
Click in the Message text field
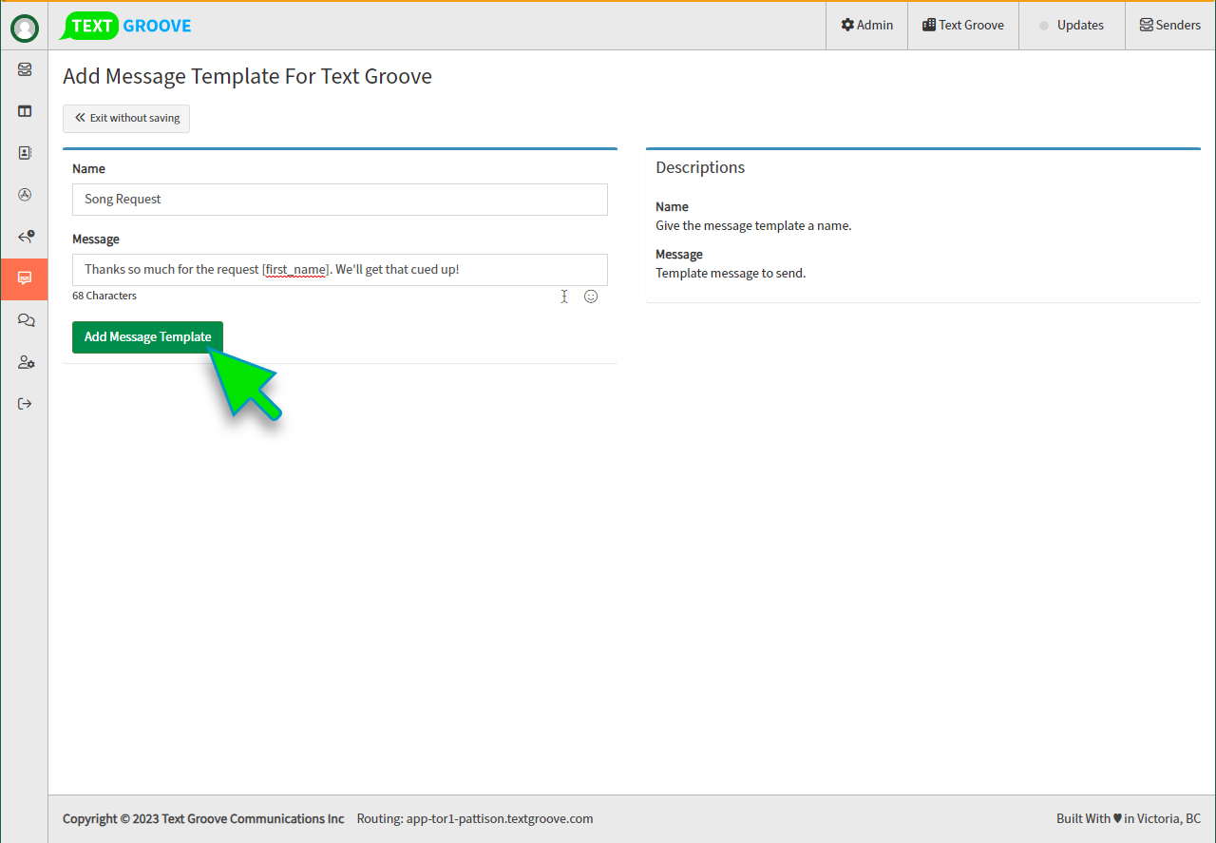click(340, 270)
